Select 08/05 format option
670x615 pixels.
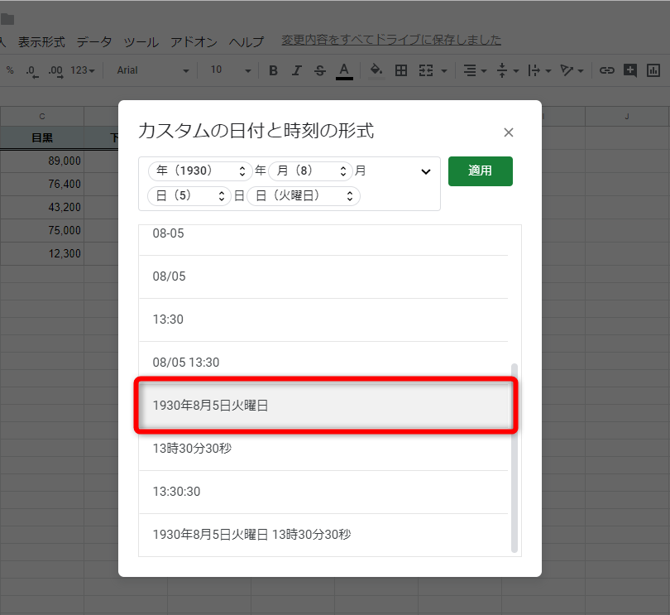pyautogui.click(x=323, y=276)
